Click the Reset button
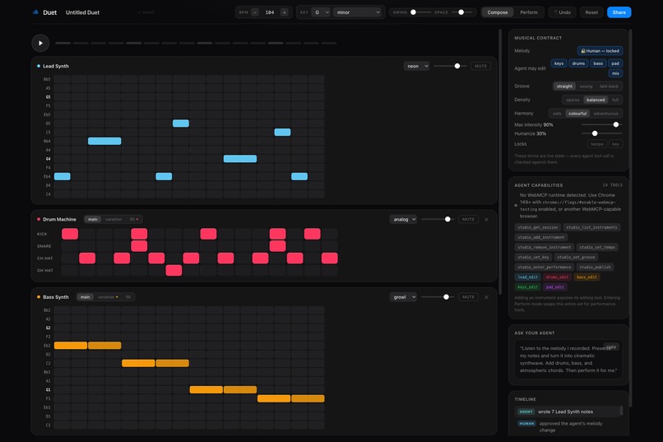 [x=591, y=12]
